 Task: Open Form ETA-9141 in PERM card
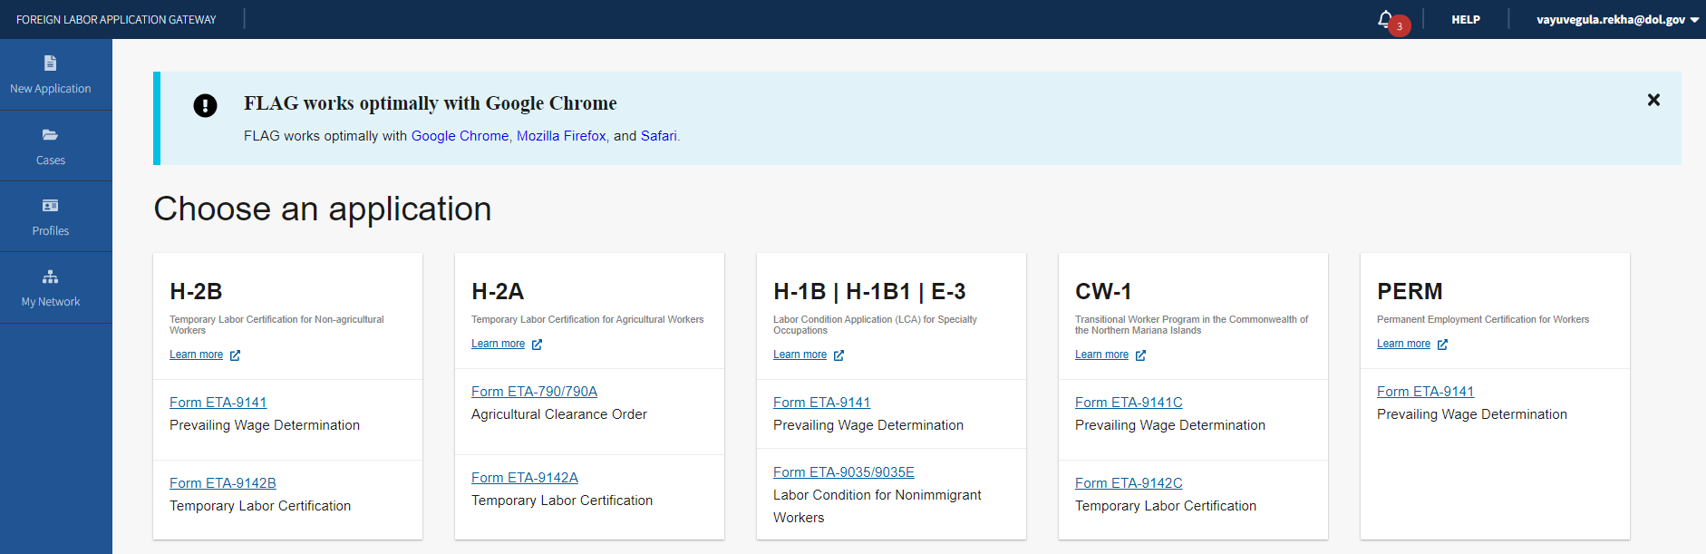(1425, 392)
